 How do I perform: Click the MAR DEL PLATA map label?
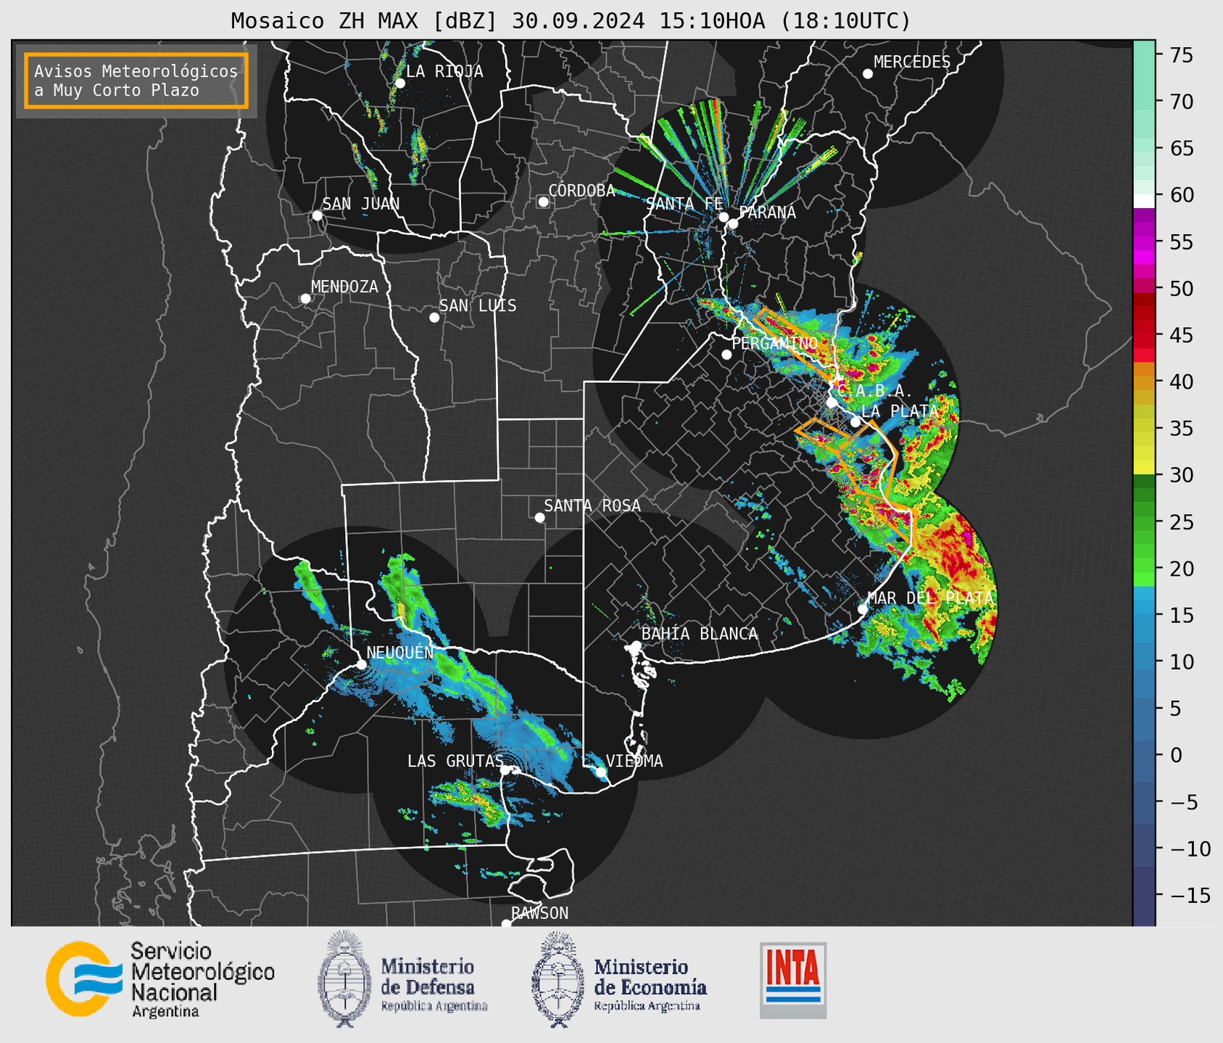930,598
